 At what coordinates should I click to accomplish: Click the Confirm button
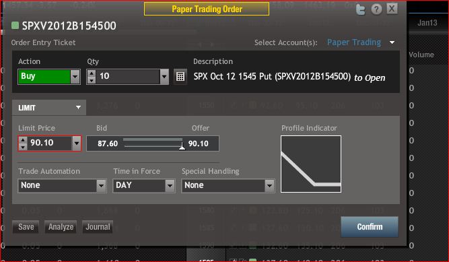(370, 227)
